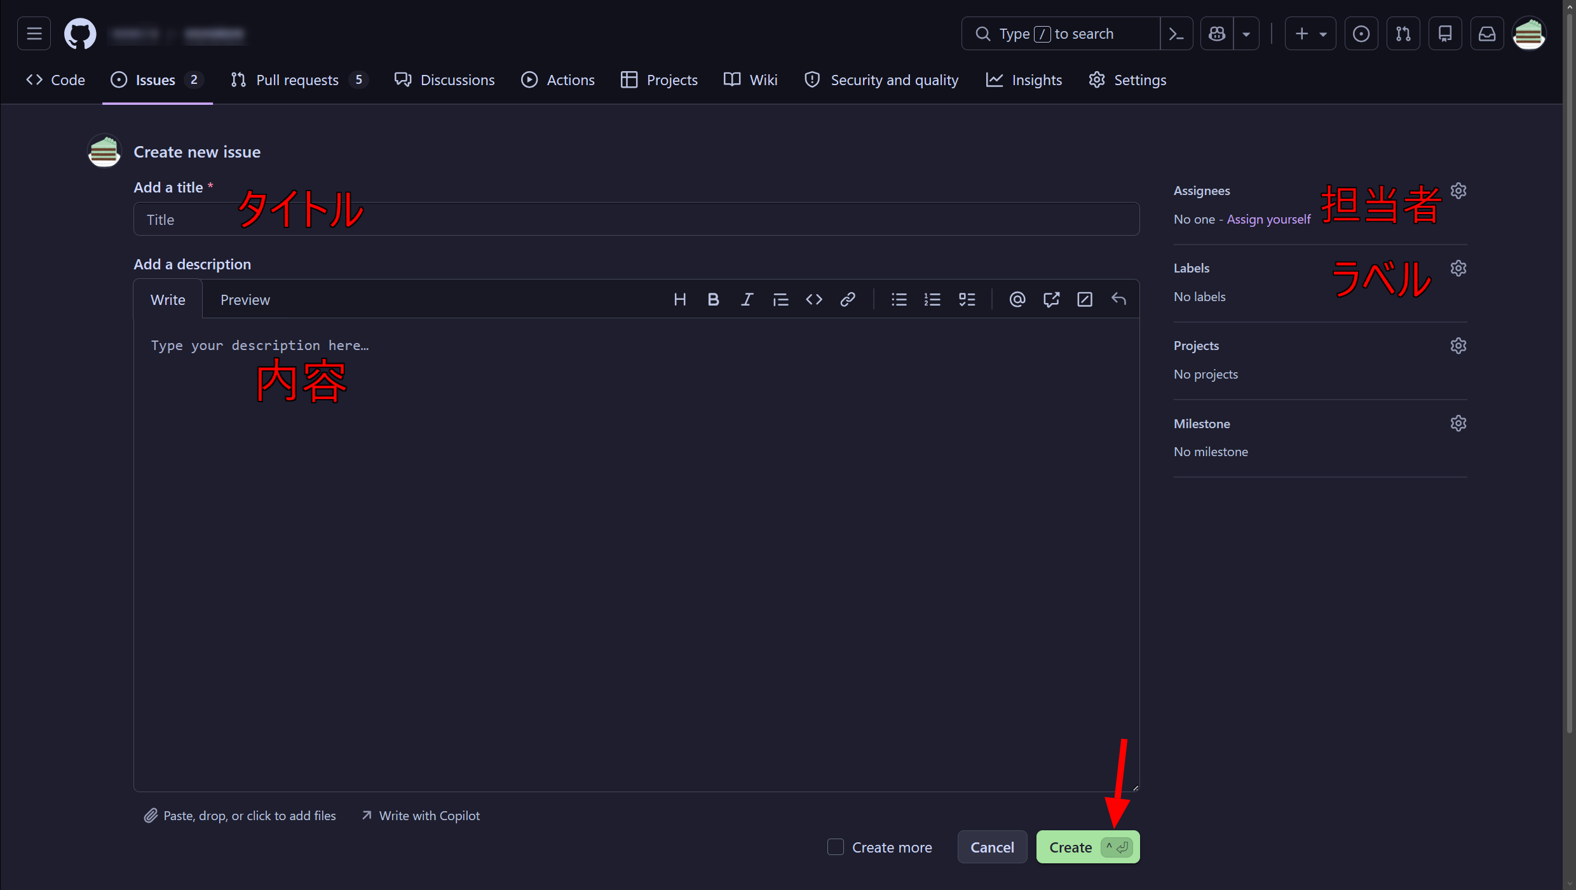Click the description text area
This screenshot has width=1576, height=890.
click(636, 555)
